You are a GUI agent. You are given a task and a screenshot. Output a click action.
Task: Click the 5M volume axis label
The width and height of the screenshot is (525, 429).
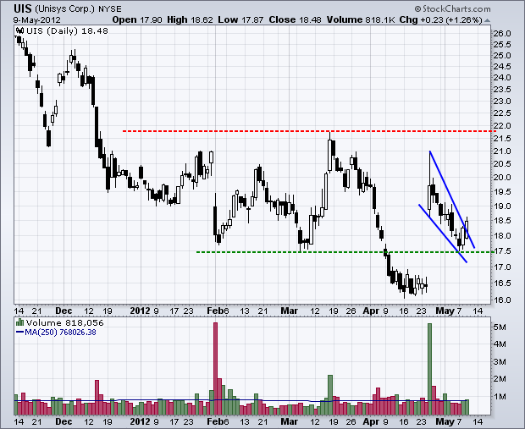tap(500, 327)
